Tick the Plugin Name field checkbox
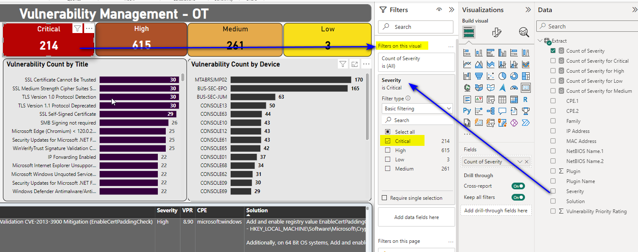This screenshot has height=252, width=638. [x=553, y=181]
